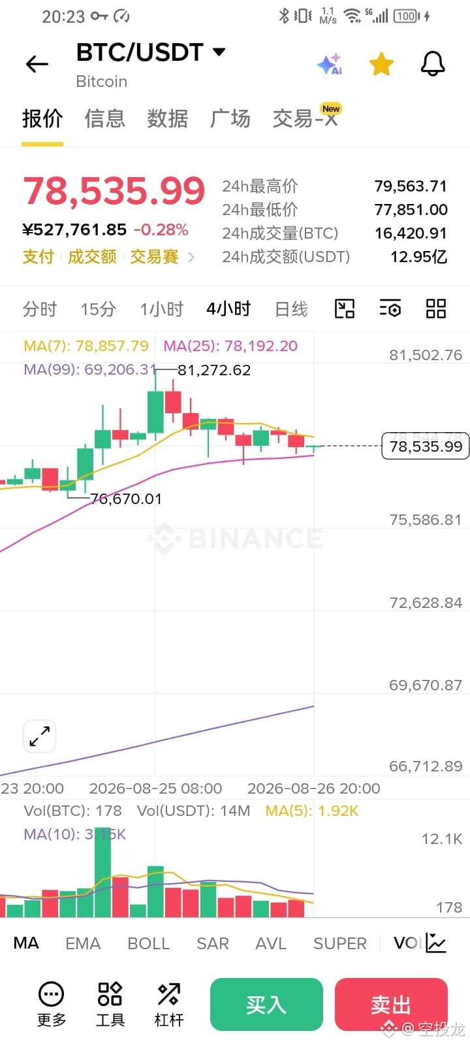Click the large price 78,535.99
Viewport: 470px width, 1046px height.
(x=114, y=191)
